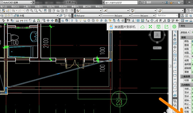Image resolution: width=193 pixels, height=113 pixels.
Task: Toggle freeze sun icon for 外框 layer
Action: click(x=9, y=15)
